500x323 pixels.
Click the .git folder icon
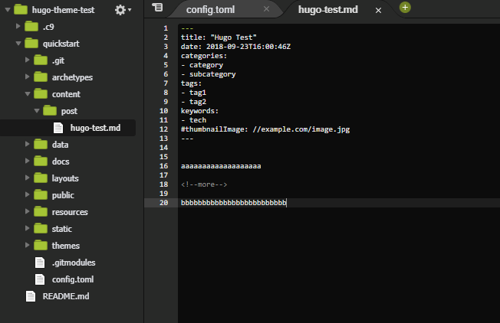coord(41,60)
